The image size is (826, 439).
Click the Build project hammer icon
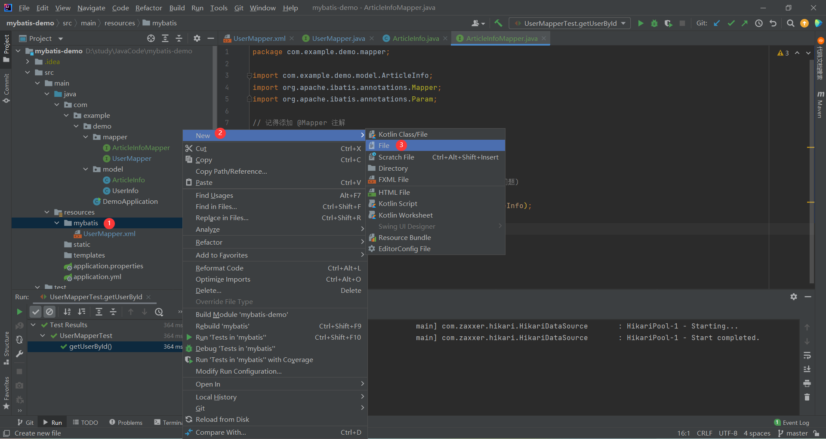498,23
